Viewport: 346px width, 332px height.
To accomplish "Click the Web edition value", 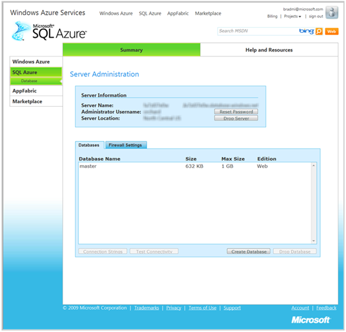I will pos(262,166).
